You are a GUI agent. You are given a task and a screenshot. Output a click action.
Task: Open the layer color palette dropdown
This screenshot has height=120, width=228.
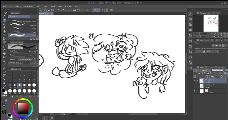[227, 73]
